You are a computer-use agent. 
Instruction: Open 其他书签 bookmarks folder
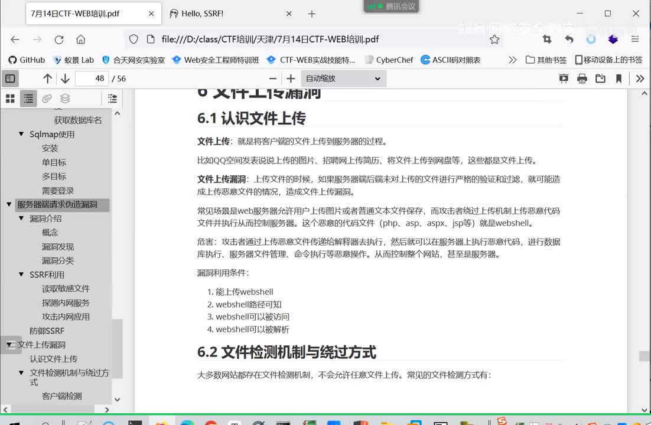(546, 60)
